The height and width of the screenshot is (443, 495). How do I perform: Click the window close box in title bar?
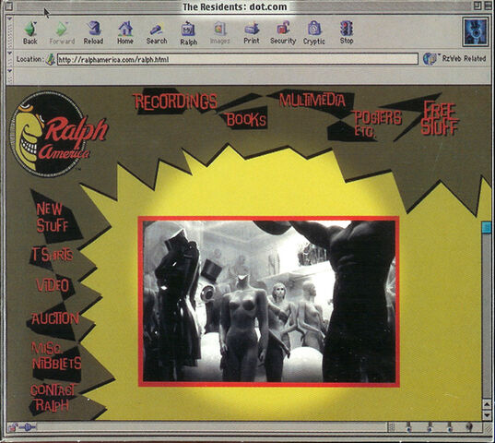pos(8,6)
